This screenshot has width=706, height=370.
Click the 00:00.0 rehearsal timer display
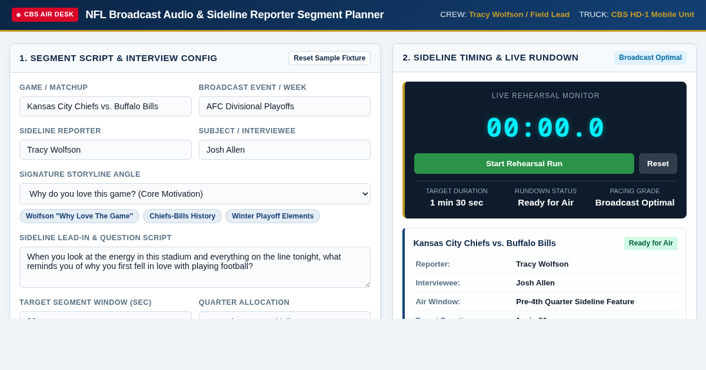click(545, 127)
